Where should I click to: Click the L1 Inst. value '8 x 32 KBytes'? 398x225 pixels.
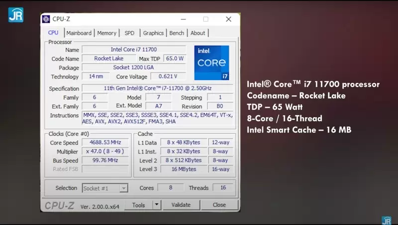tap(184, 151)
